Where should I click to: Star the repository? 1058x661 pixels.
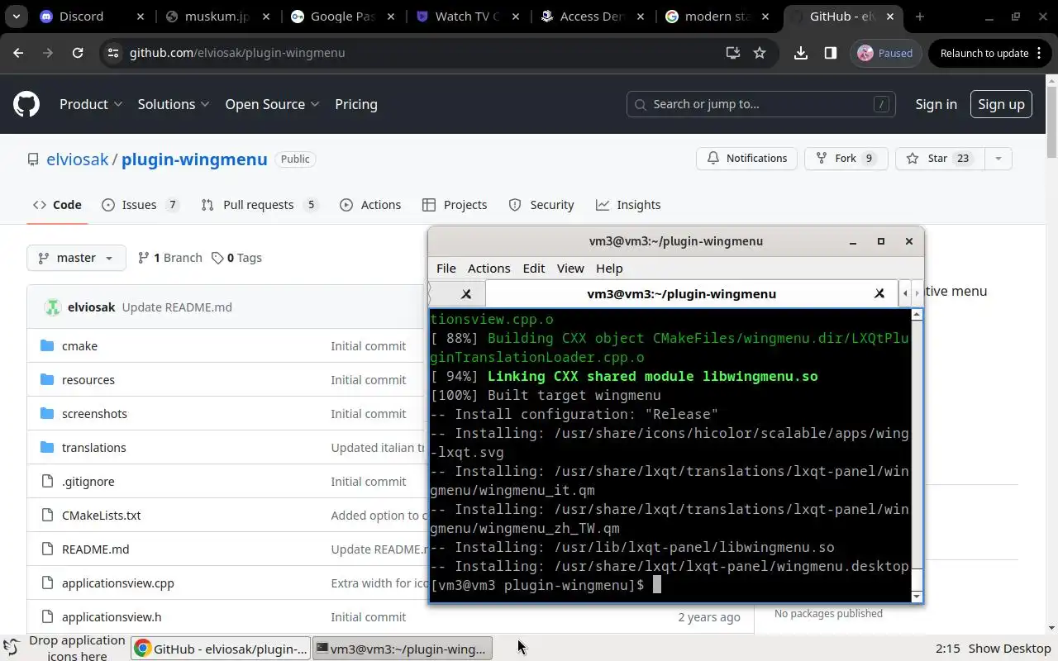939,159
